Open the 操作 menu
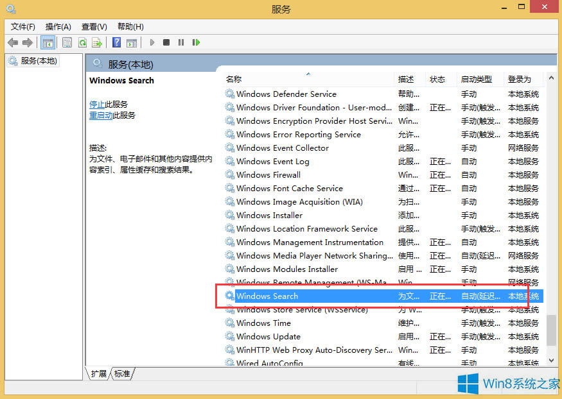562x399 pixels. pos(58,26)
